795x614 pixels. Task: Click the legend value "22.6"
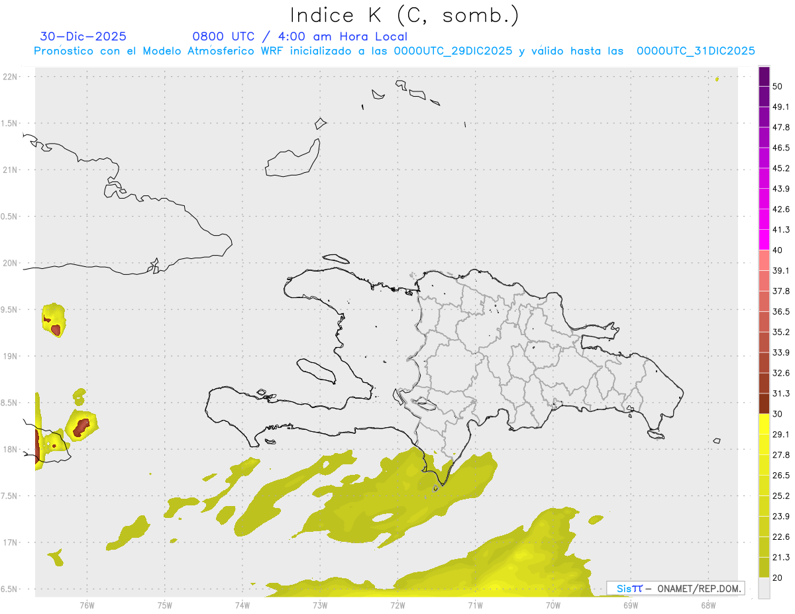click(781, 537)
